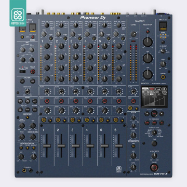
Task: Click the channel 2 fader handle
Action: (61, 146)
